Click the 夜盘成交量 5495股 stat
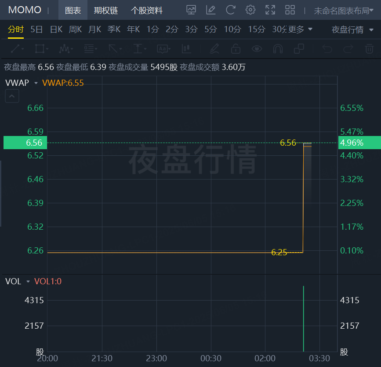 tap(143, 67)
